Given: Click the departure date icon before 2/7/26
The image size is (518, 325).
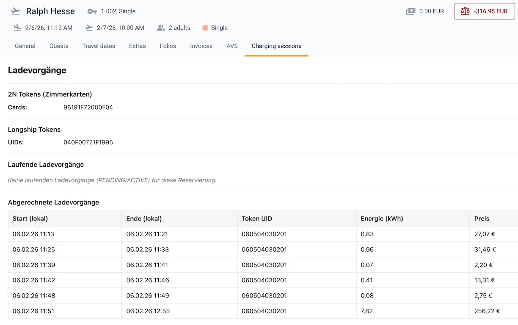Looking at the screenshot, I should coord(88,27).
